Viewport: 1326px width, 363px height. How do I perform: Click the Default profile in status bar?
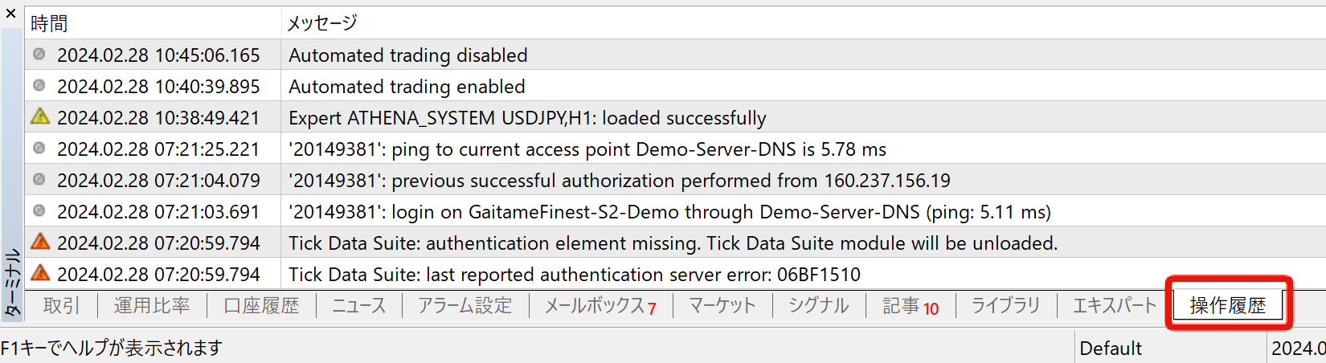1111,349
